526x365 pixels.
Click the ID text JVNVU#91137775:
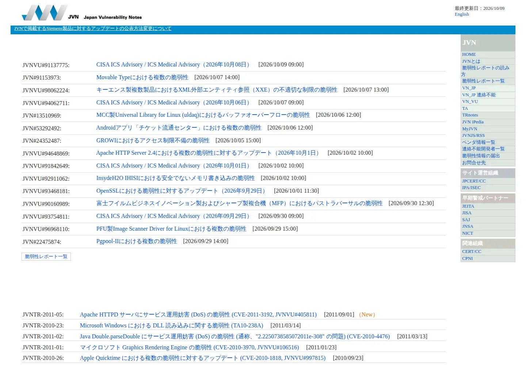pyautogui.click(x=46, y=65)
